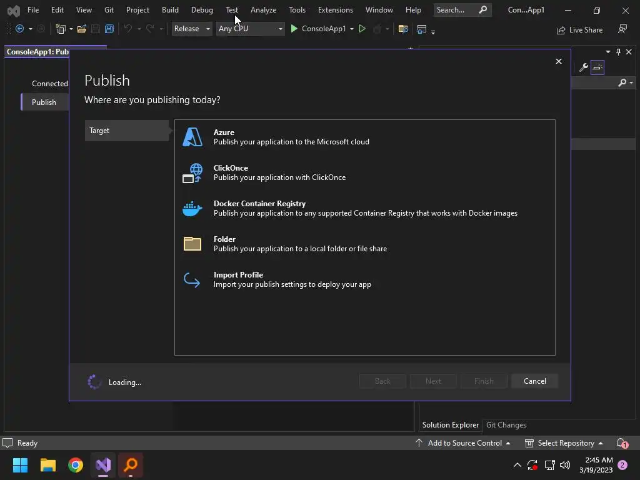Click the taskbar clock showing 2:45 AM
Screen dimensions: 640x480
pyautogui.click(x=596, y=465)
